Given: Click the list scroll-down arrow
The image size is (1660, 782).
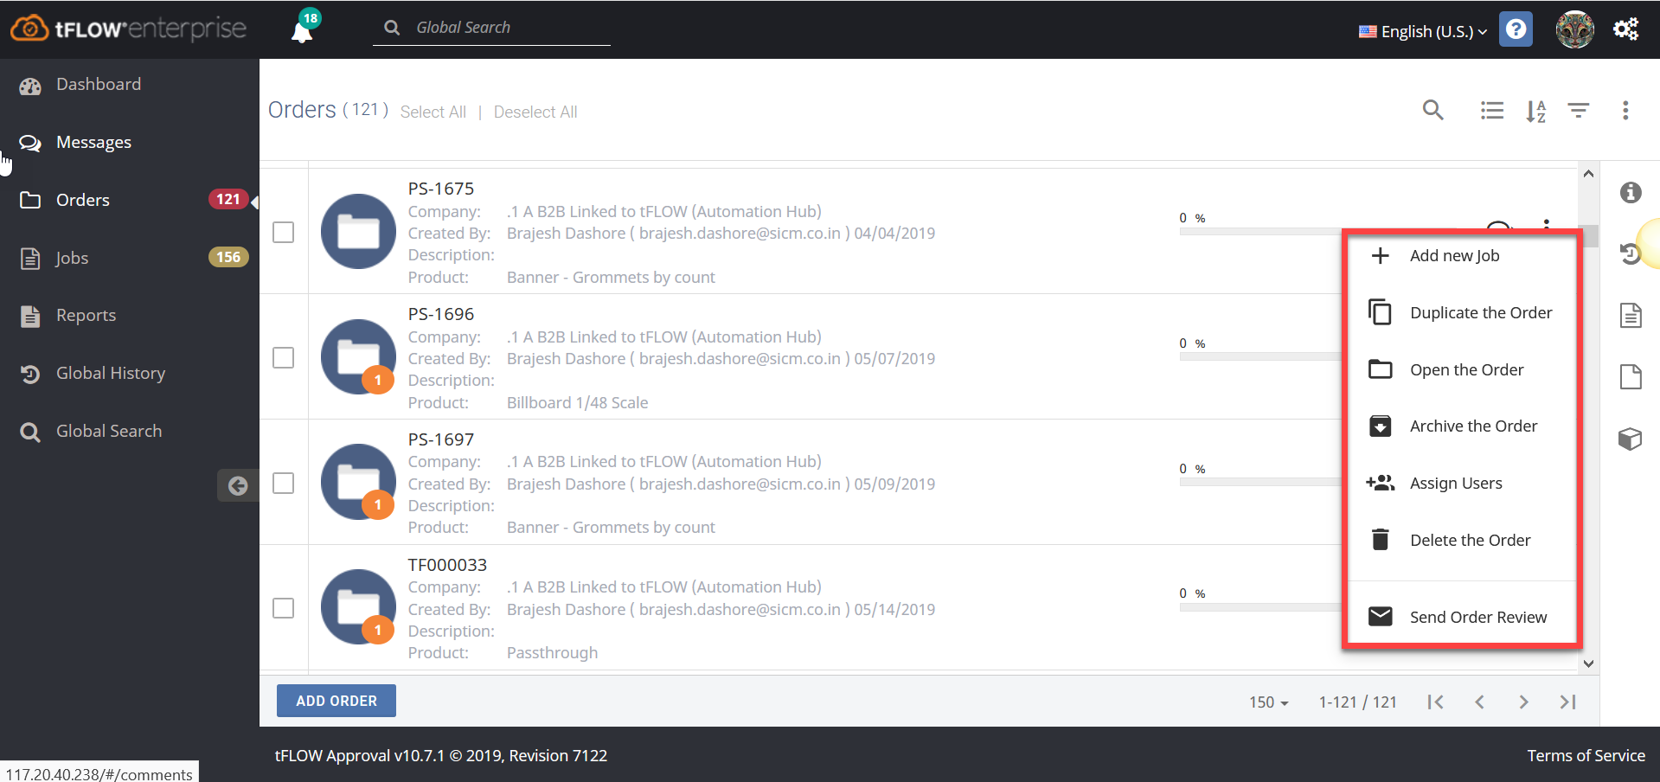Looking at the screenshot, I should (x=1588, y=663).
